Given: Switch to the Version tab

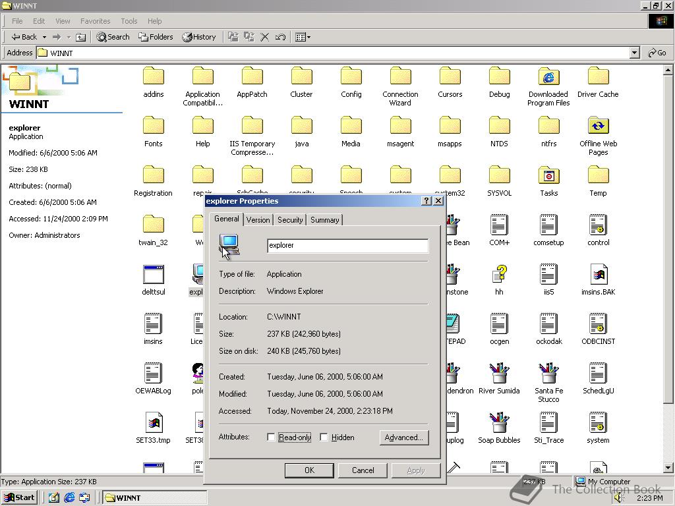Looking at the screenshot, I should point(258,220).
